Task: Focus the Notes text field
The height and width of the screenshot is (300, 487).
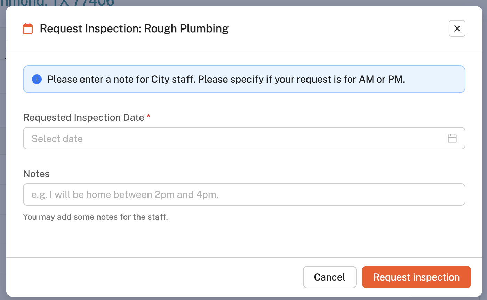Action: coord(243,194)
